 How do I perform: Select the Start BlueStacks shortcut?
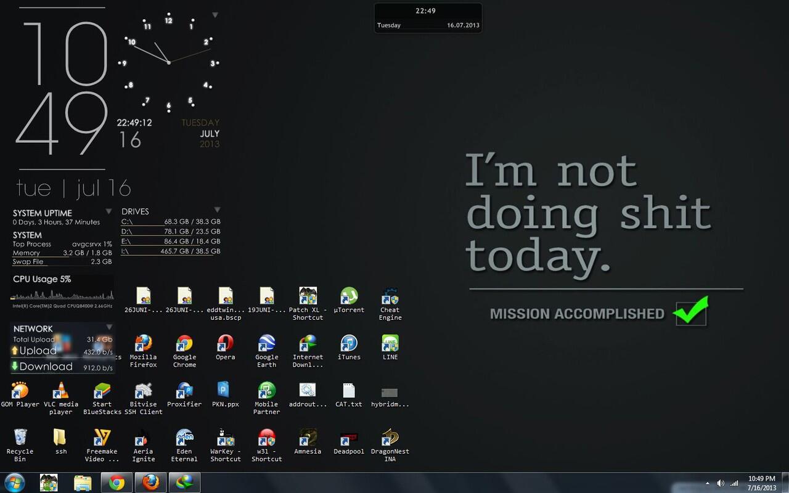point(102,399)
